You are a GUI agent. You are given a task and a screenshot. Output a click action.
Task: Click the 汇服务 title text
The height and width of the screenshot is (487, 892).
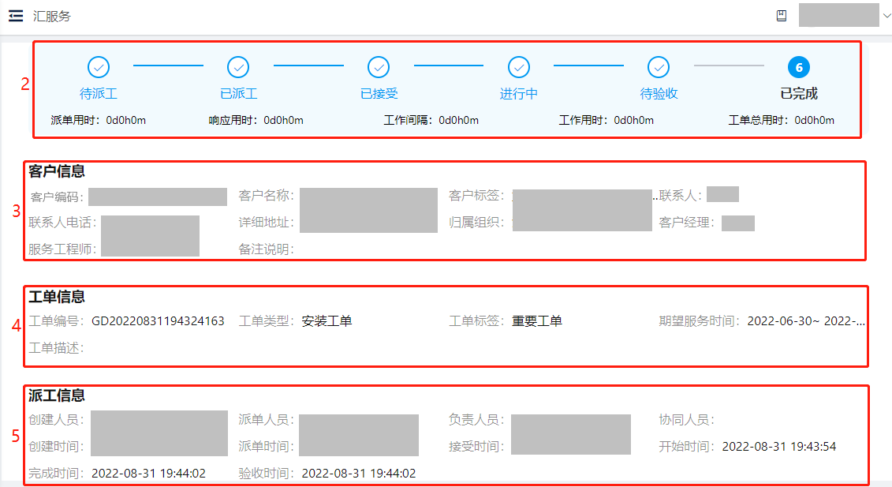(x=52, y=16)
